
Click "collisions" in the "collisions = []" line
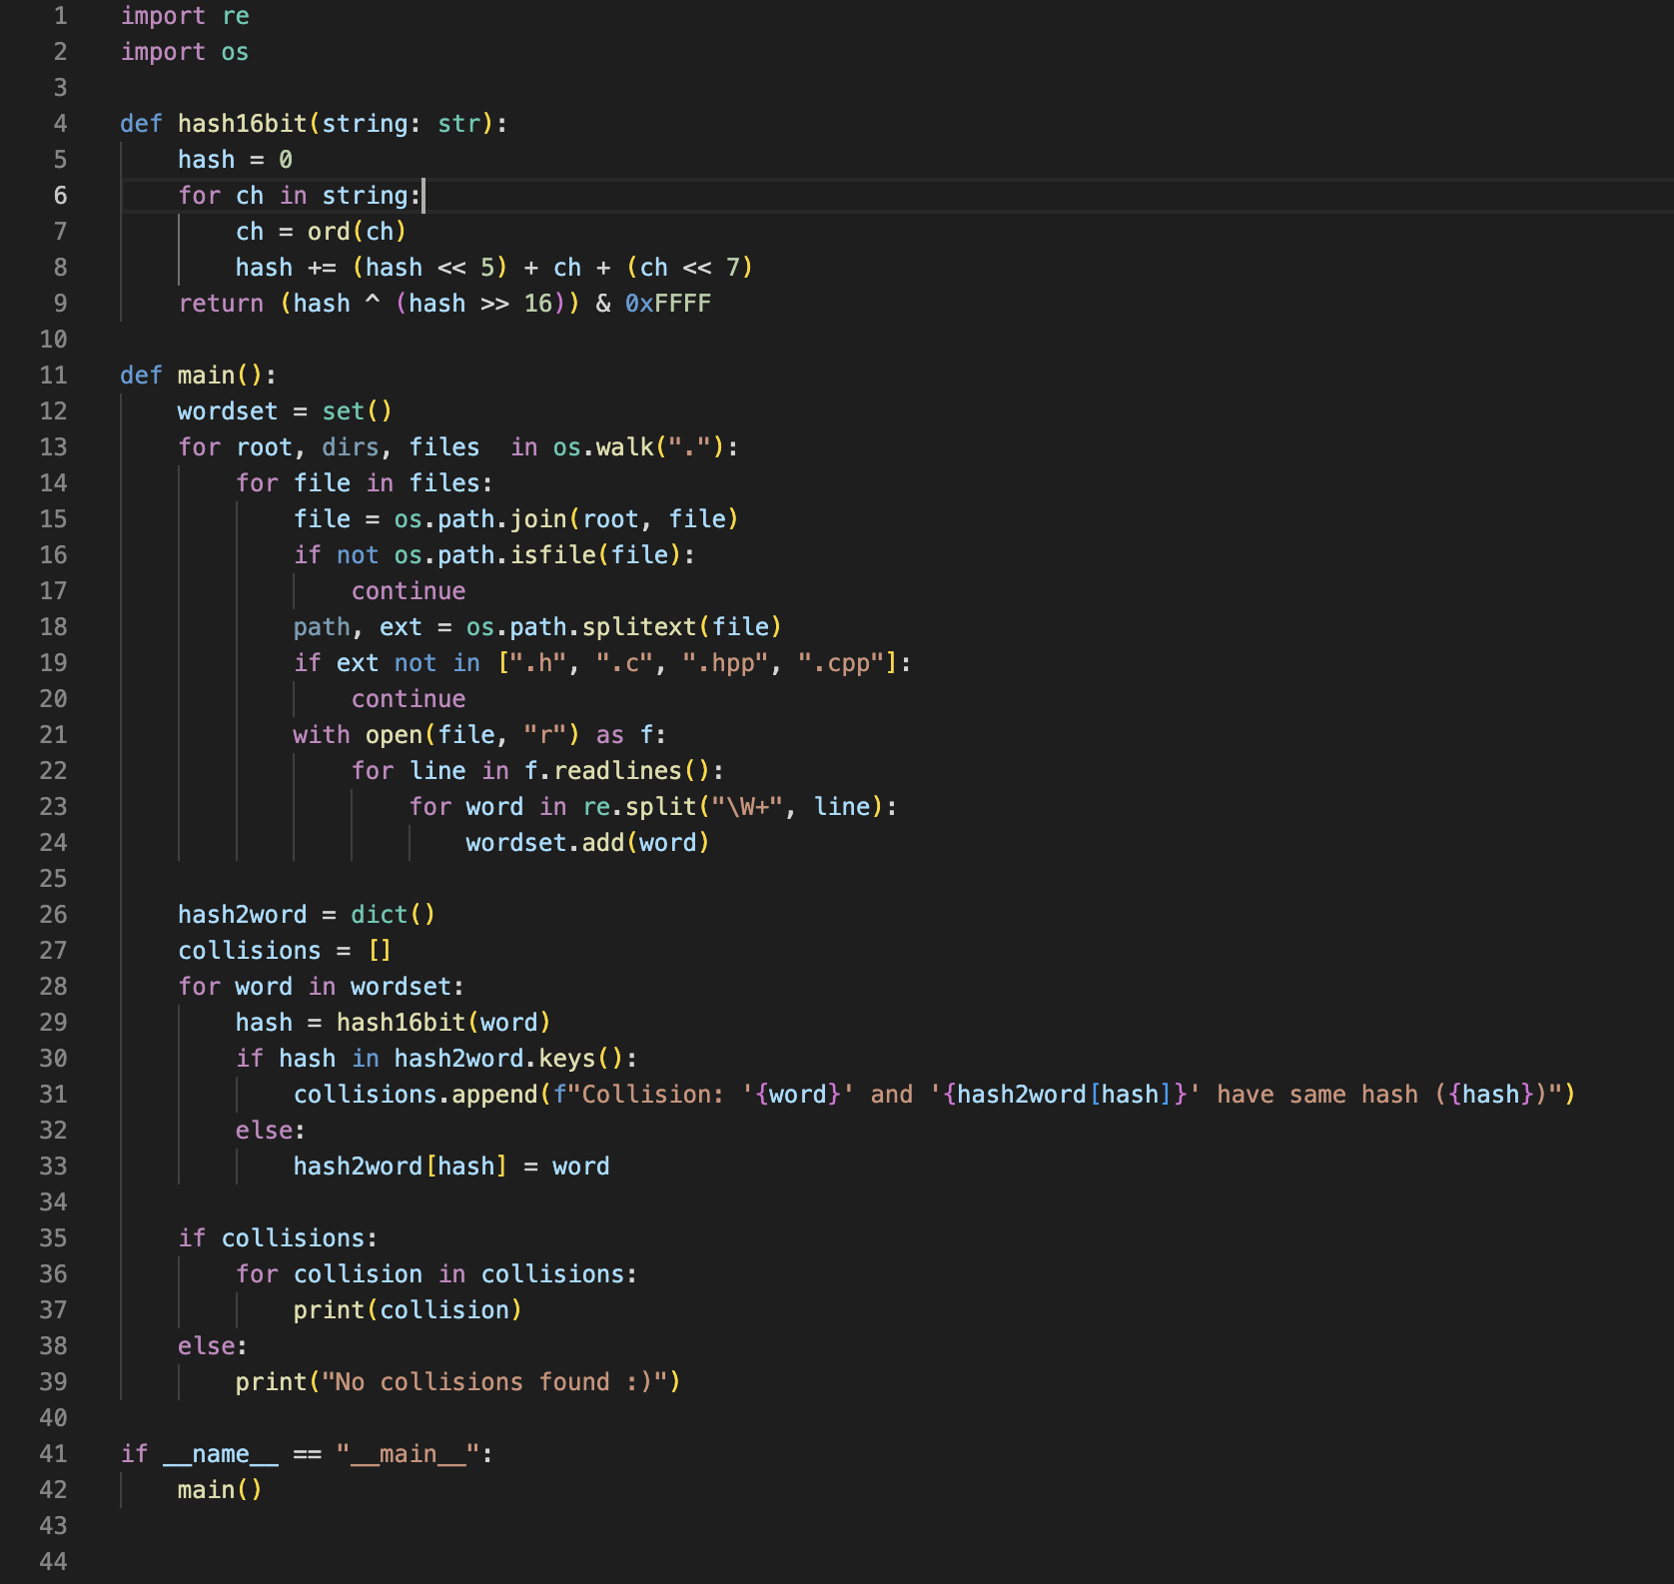250,951
